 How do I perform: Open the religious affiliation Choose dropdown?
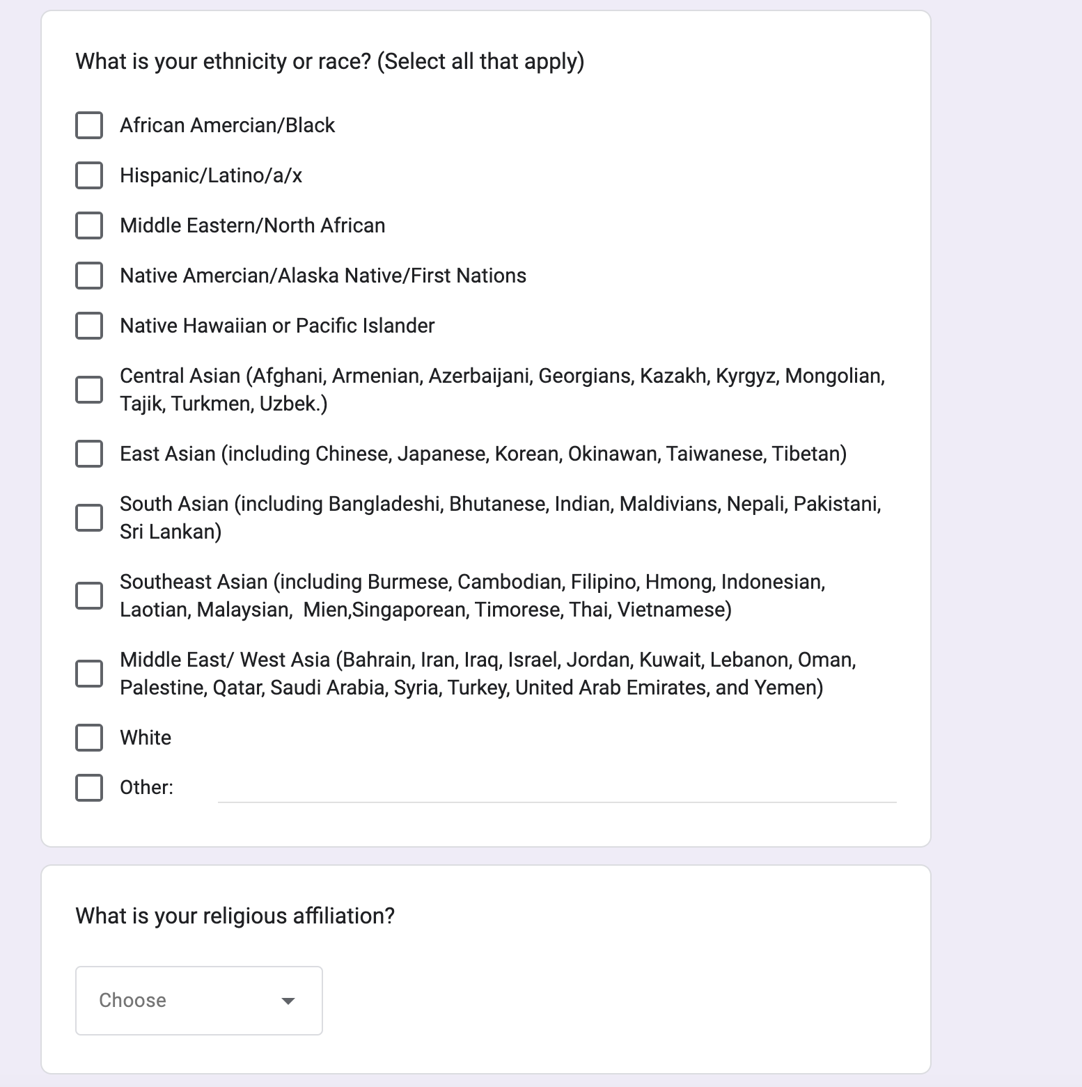[198, 1001]
